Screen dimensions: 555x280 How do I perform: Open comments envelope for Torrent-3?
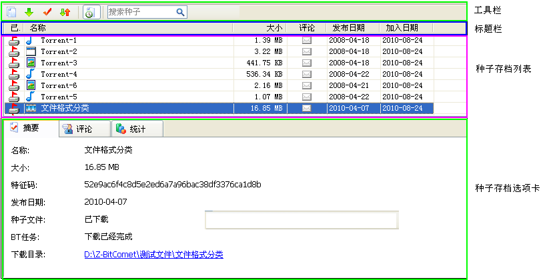click(307, 63)
